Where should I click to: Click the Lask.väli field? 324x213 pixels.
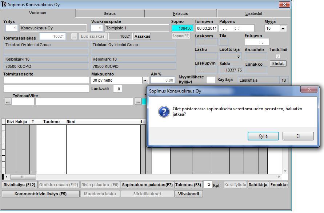tap(117, 89)
